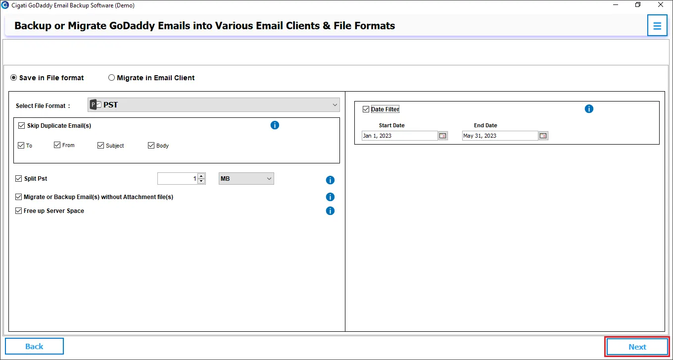Click the Backup or Migrate GoDaddy Emails heading

(x=205, y=26)
